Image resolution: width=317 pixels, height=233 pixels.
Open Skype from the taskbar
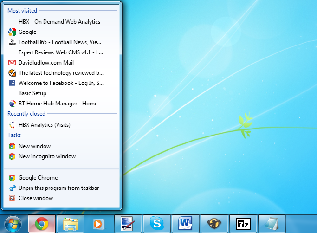point(157,224)
